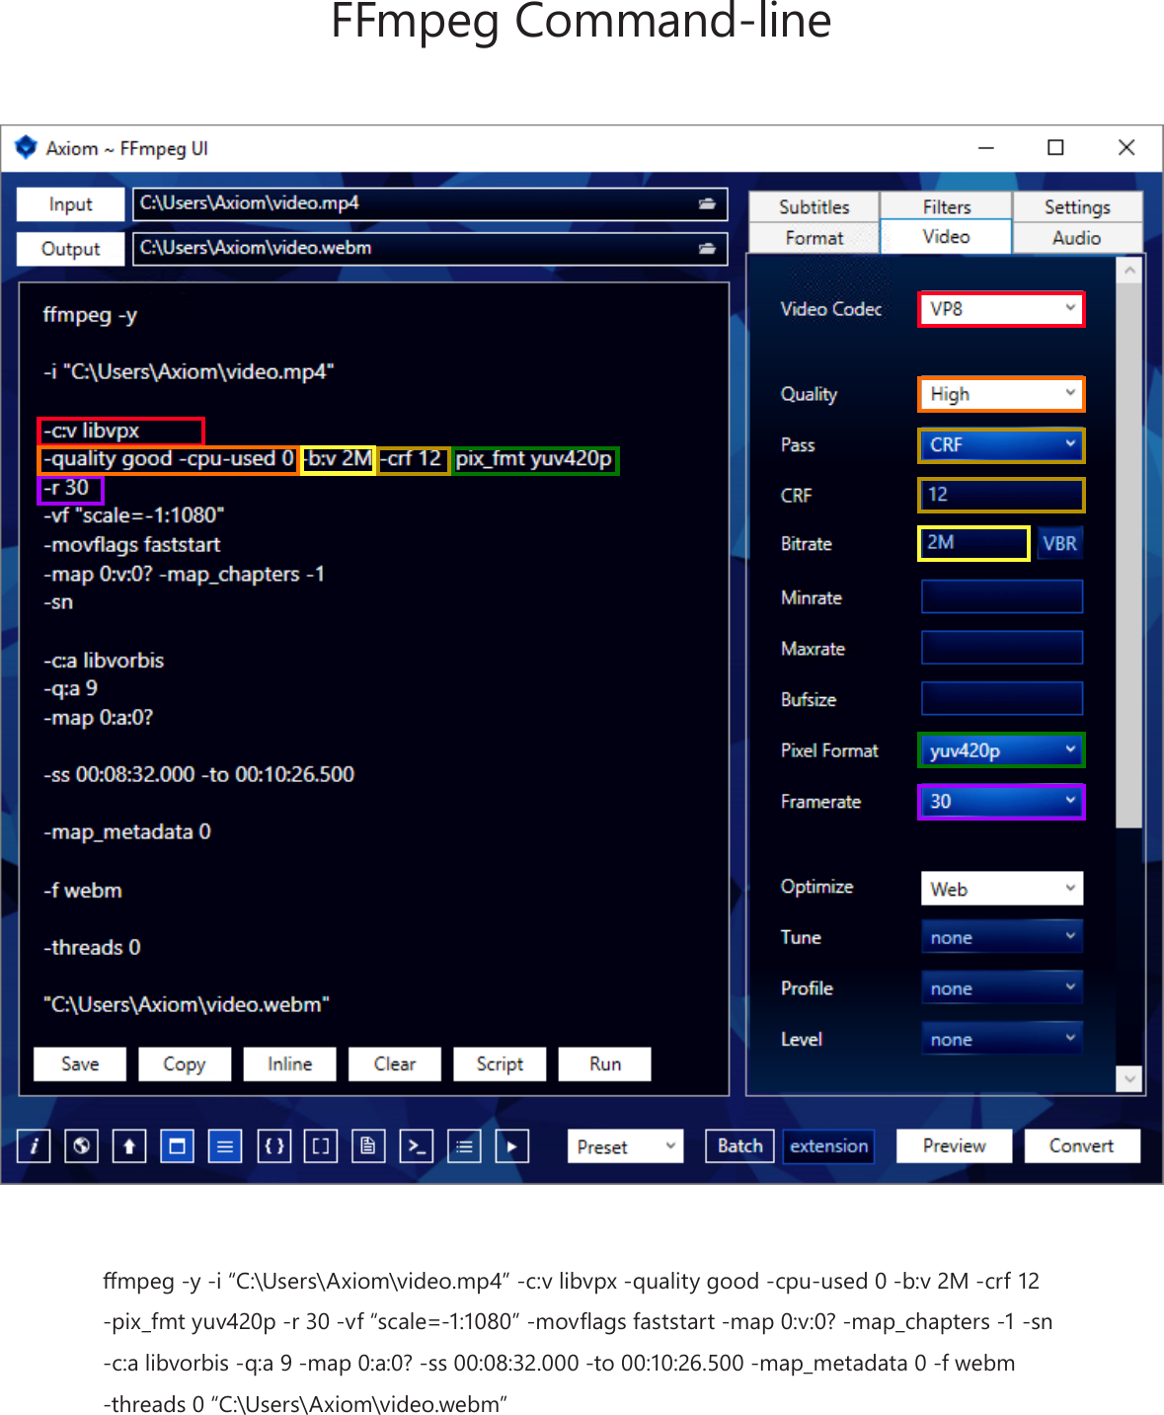Click the Run button
The height and width of the screenshot is (1415, 1164).
click(x=605, y=1063)
